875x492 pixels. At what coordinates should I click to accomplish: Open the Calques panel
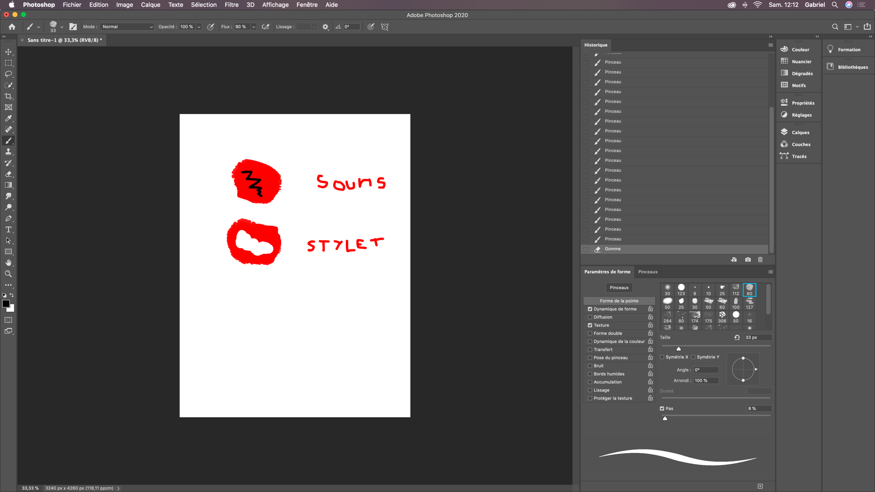tap(800, 133)
